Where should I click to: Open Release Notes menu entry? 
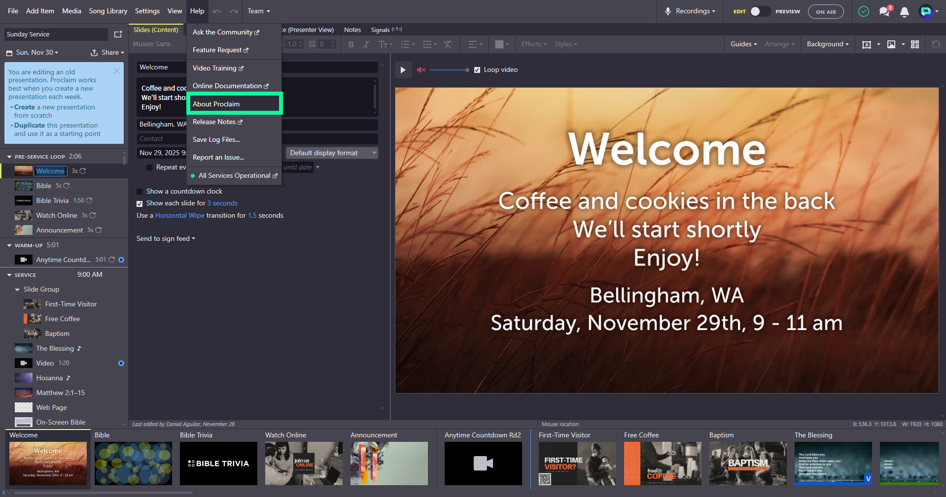[x=234, y=122]
